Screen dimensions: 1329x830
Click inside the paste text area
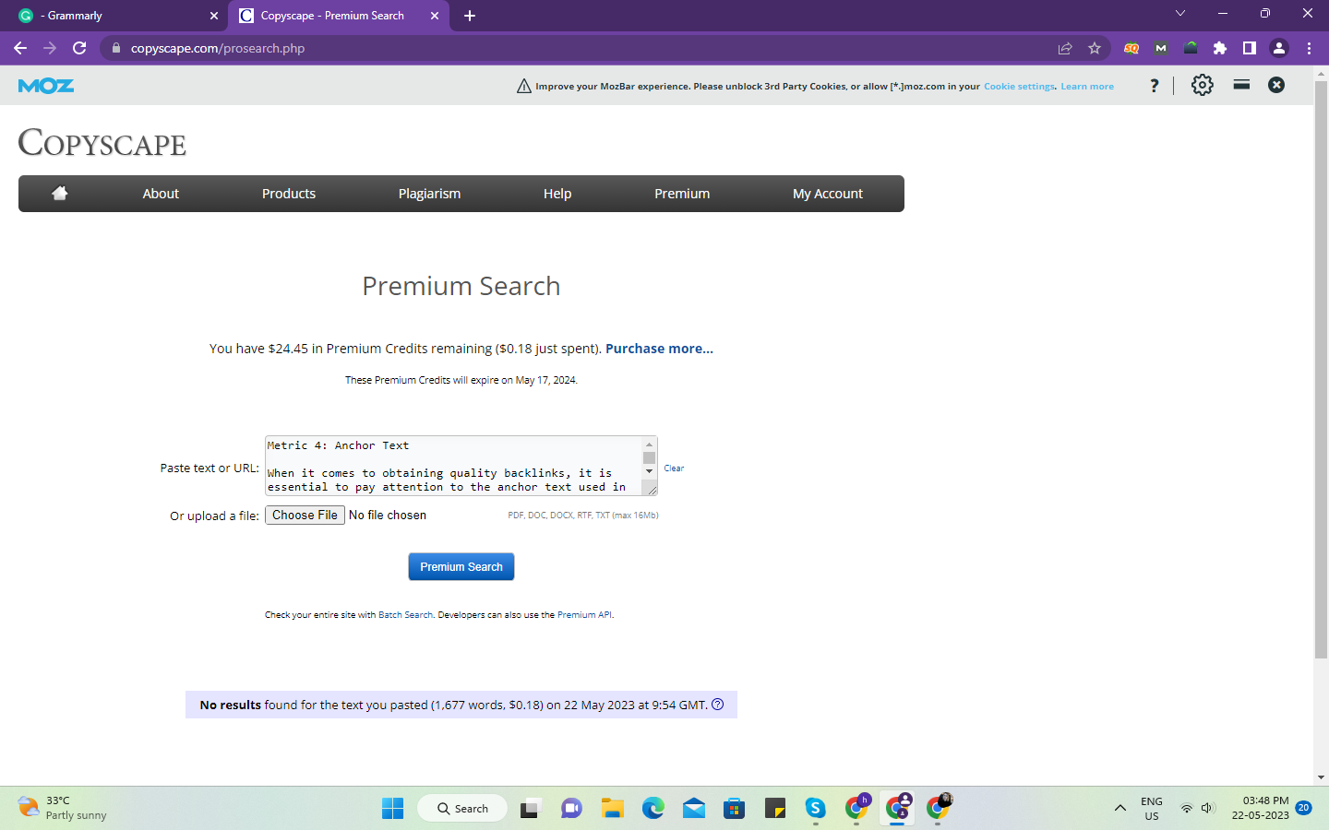coord(453,466)
